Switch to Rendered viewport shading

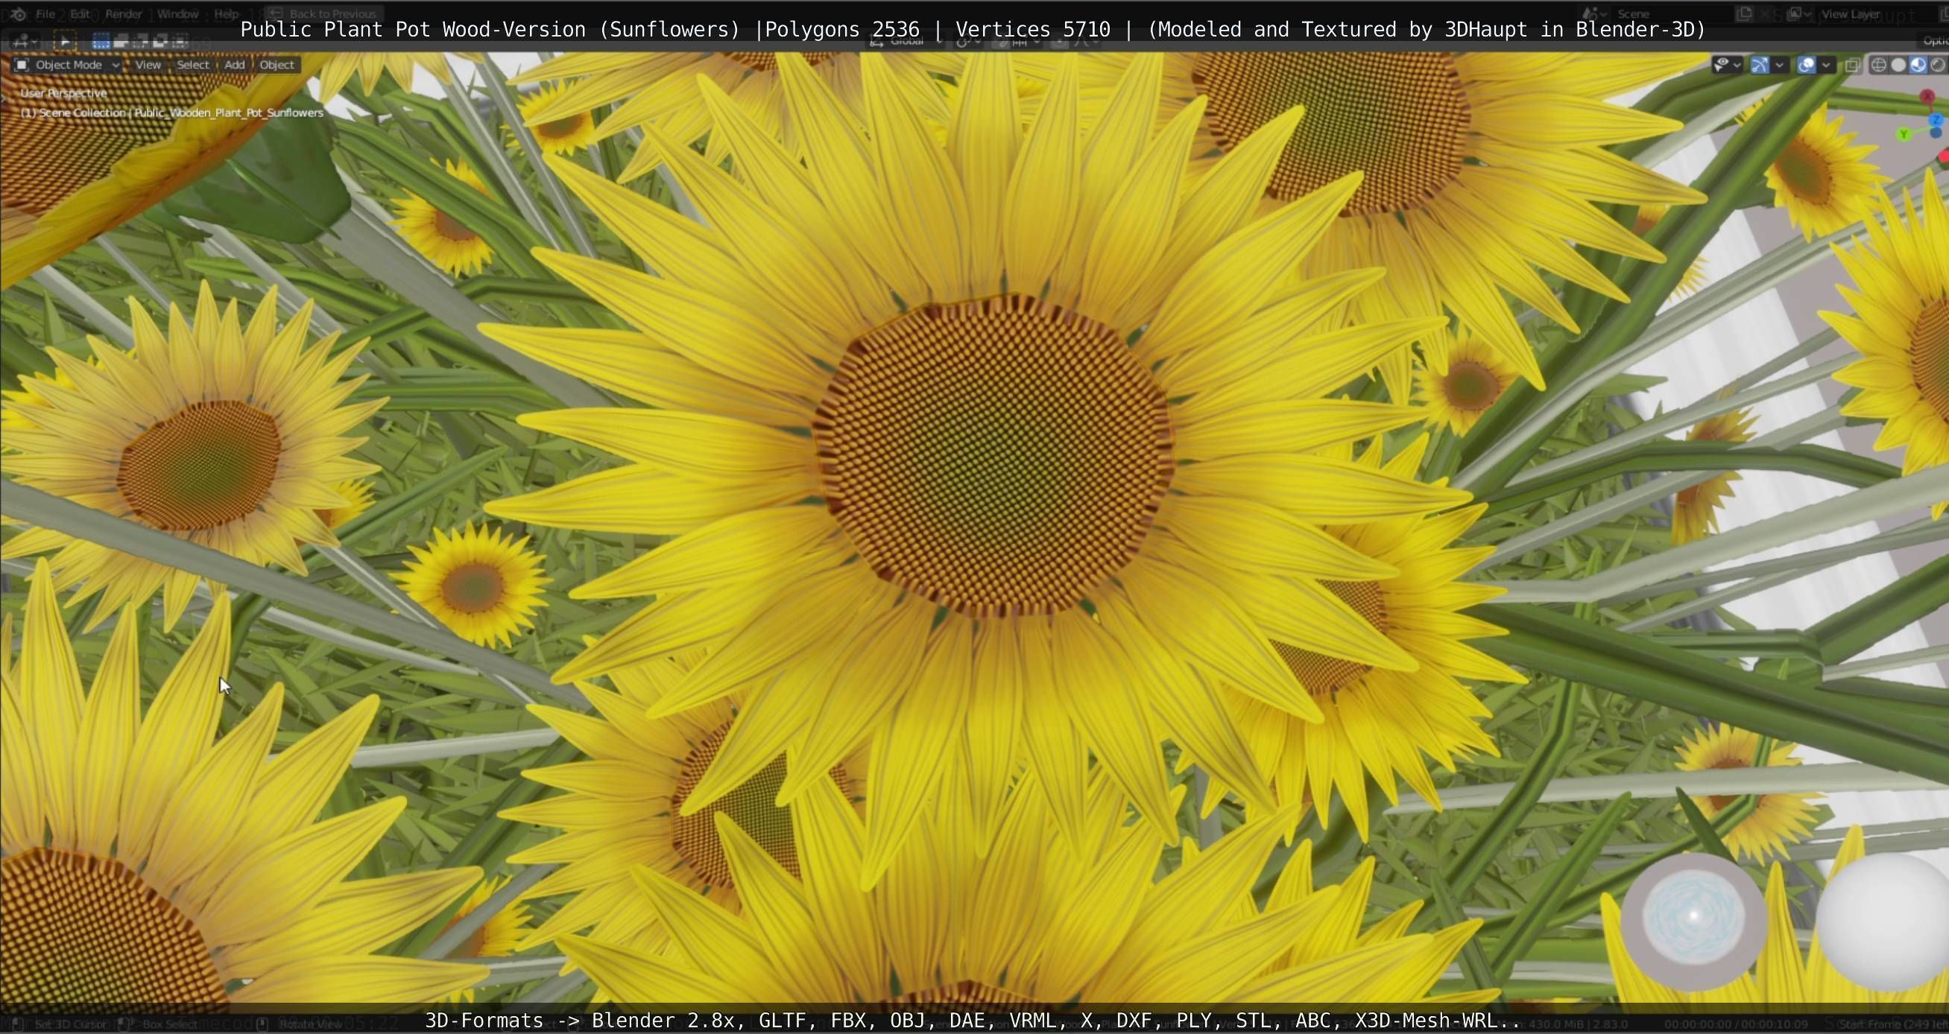coord(1938,65)
